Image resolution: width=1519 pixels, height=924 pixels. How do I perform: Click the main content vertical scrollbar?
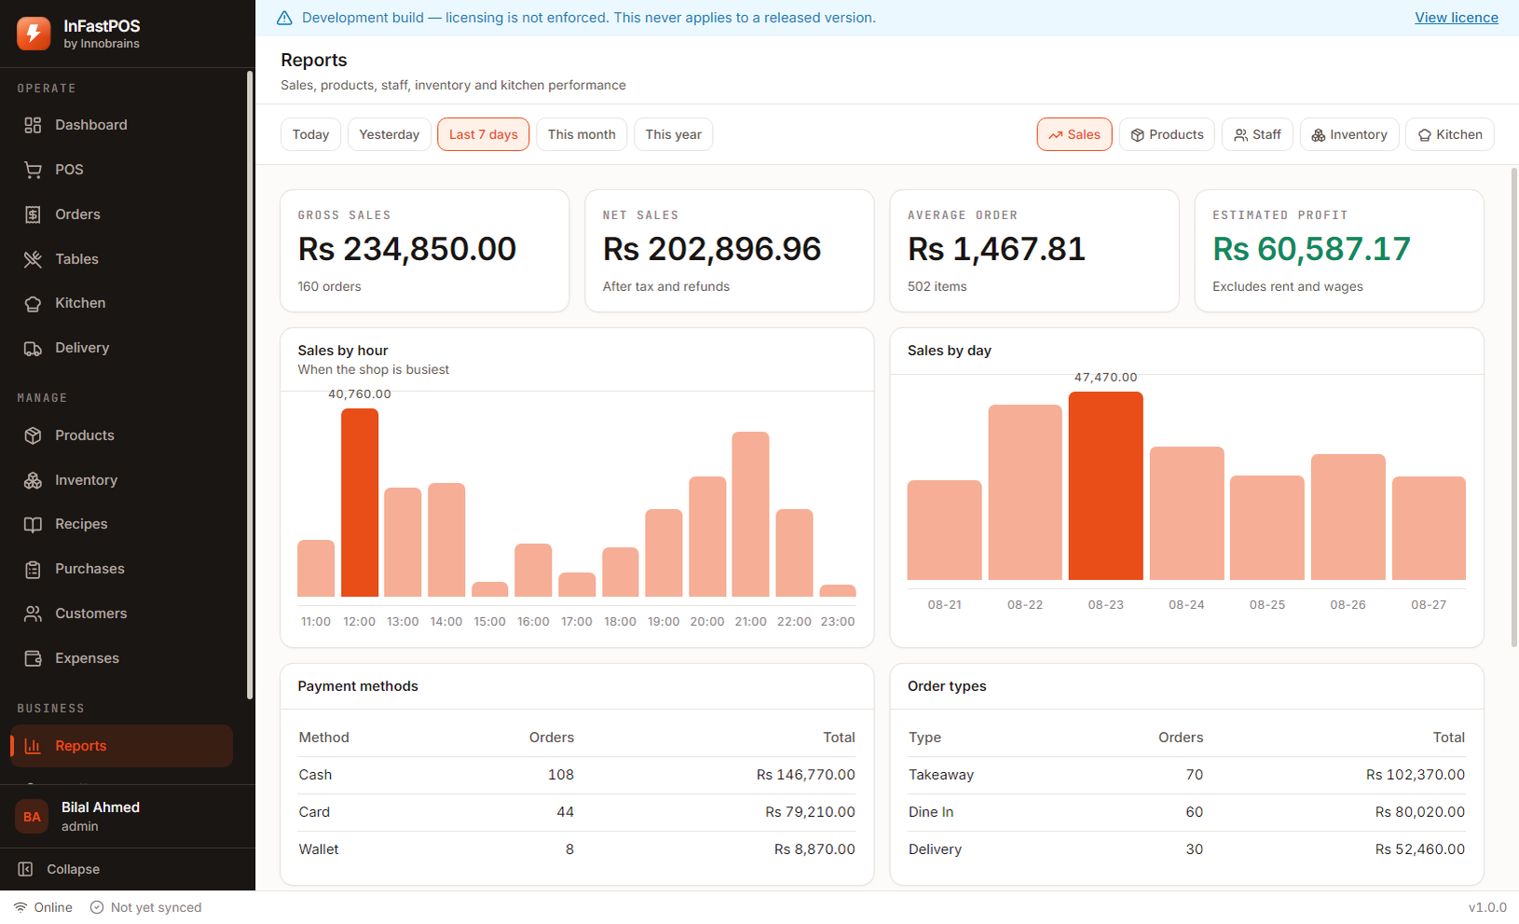point(1513,407)
